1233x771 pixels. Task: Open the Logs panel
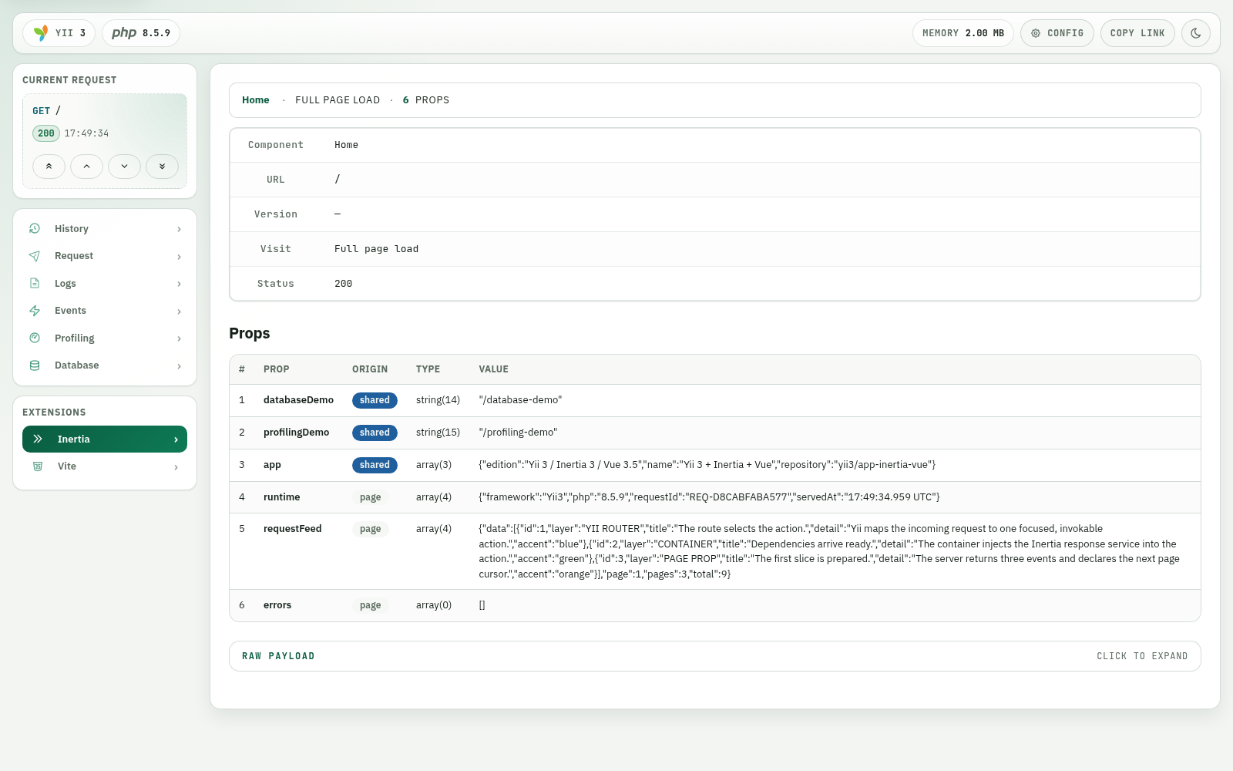tap(105, 284)
